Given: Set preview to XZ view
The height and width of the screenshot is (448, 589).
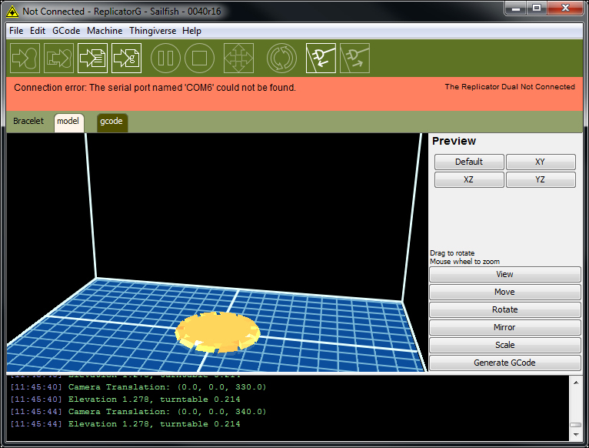Looking at the screenshot, I should [x=469, y=179].
